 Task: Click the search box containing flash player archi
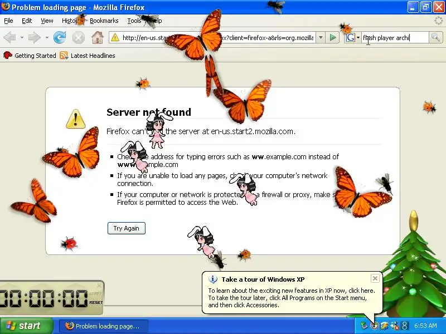[395, 37]
